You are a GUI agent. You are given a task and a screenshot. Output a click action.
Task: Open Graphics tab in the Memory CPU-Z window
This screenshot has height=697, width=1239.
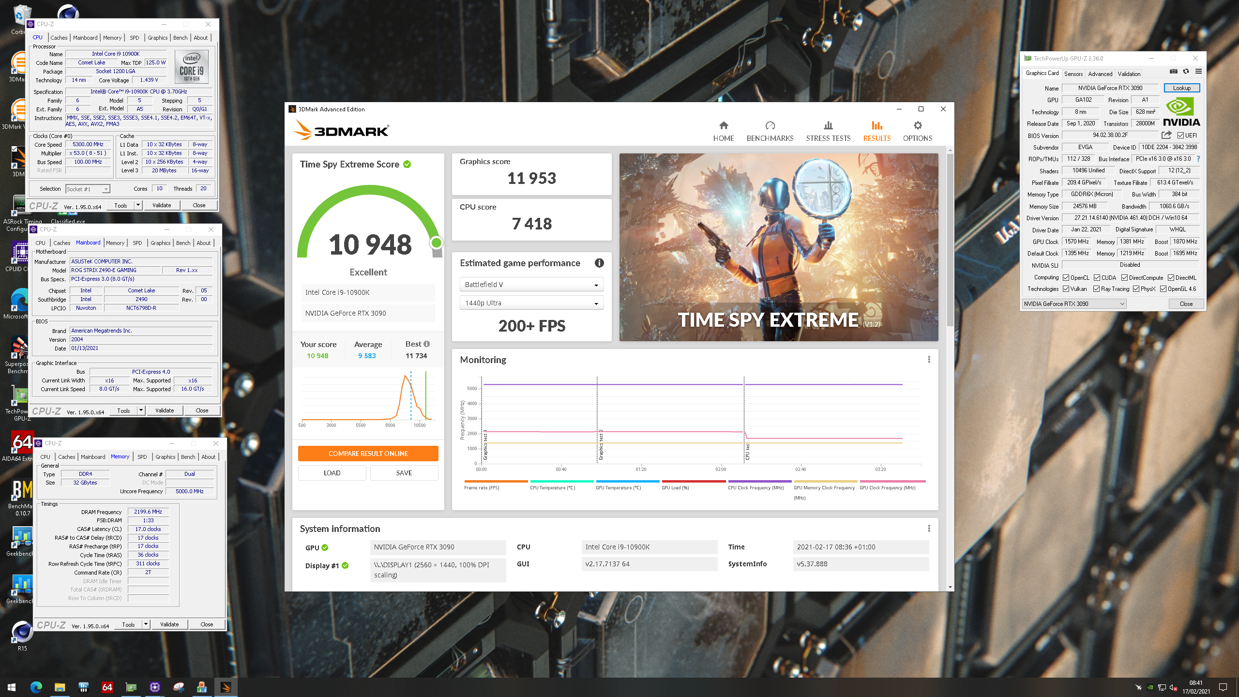coord(166,456)
